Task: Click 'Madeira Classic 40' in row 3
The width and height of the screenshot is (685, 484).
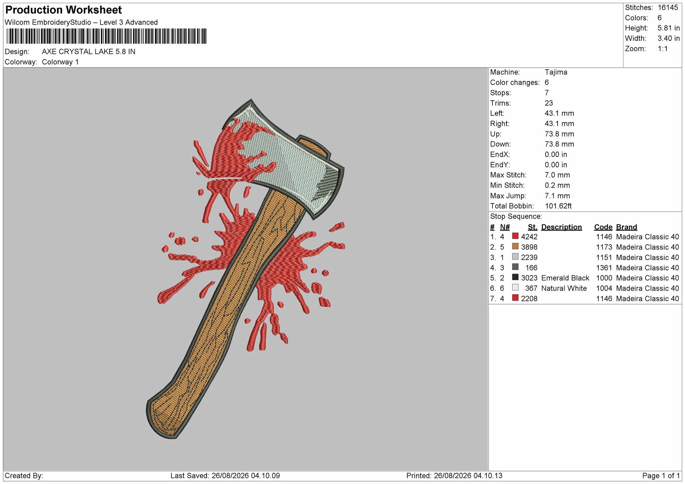Action: [648, 258]
